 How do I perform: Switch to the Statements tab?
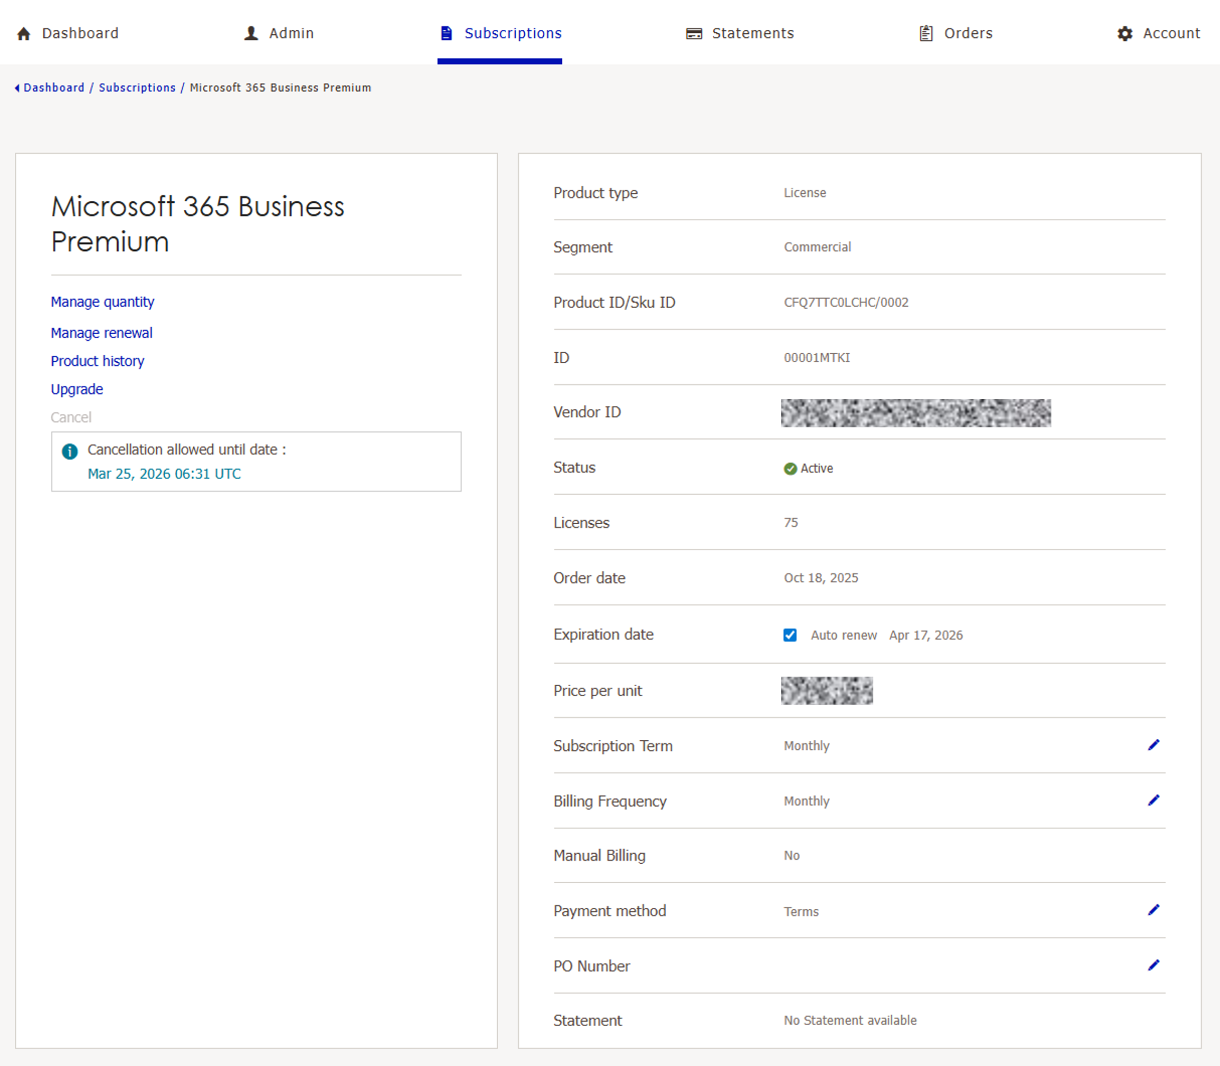(x=752, y=33)
